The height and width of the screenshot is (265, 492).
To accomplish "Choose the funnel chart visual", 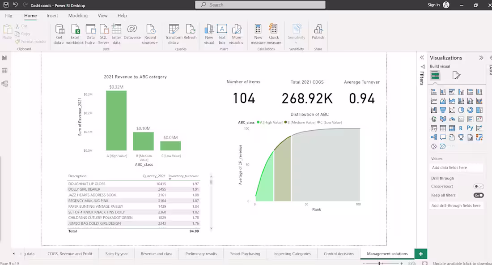I will [442, 110].
